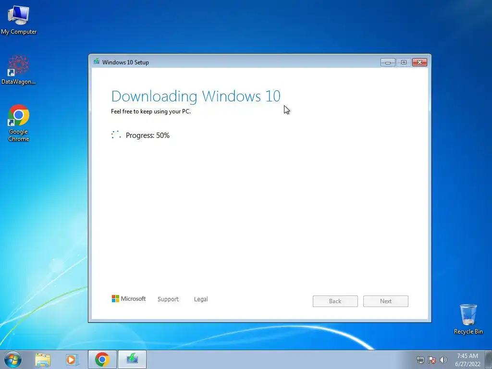Open the Windows Start menu orb
The image size is (492, 369).
coord(13,359)
